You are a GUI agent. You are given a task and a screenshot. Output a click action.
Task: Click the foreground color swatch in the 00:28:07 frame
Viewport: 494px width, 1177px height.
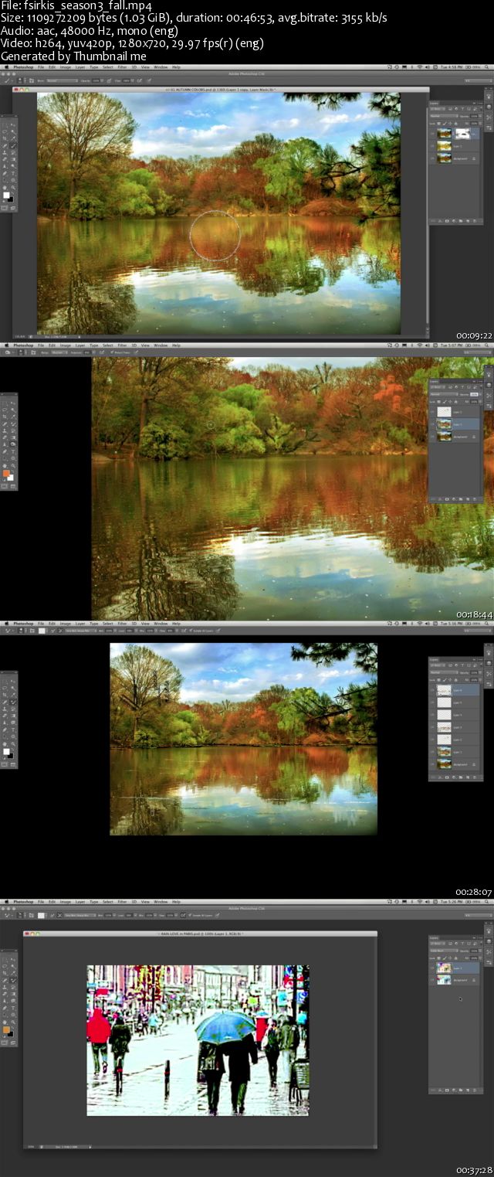[x=5, y=751]
